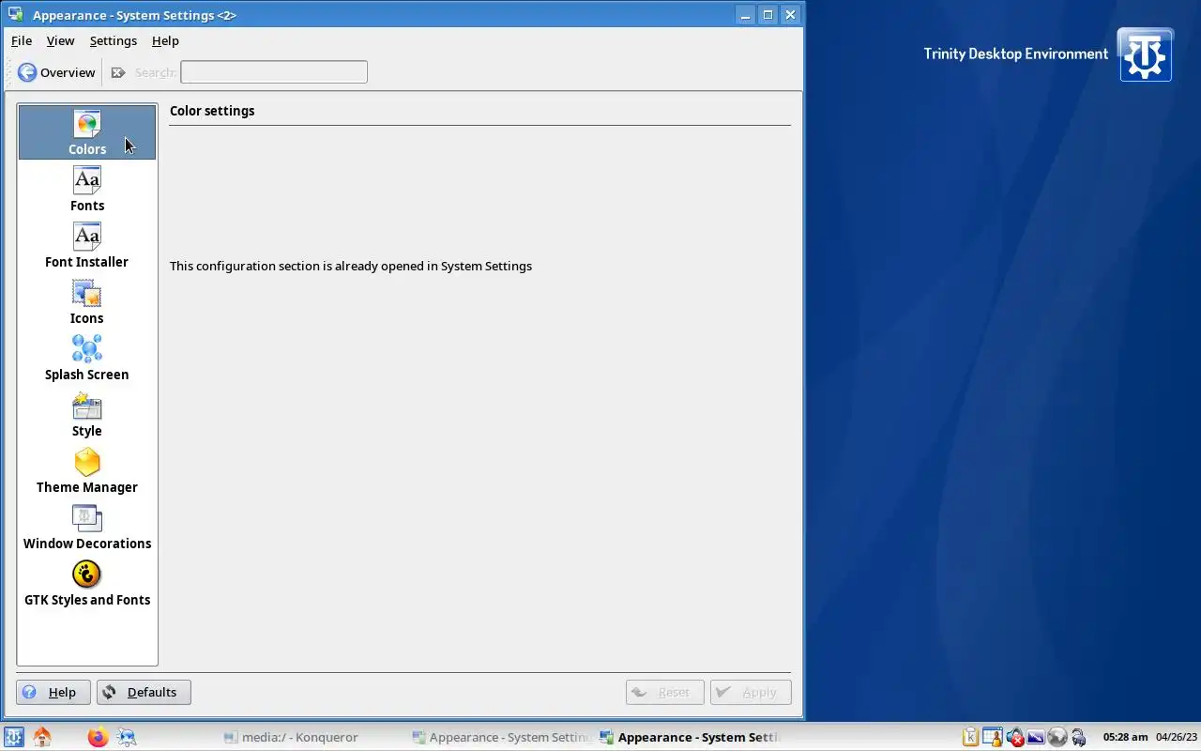1201x751 pixels.
Task: Open the Help menu
Action: point(165,40)
